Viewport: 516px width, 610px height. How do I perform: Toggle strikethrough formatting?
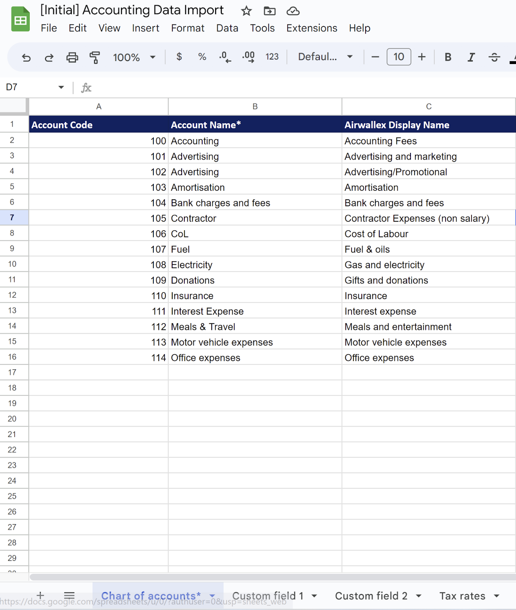pyautogui.click(x=494, y=57)
